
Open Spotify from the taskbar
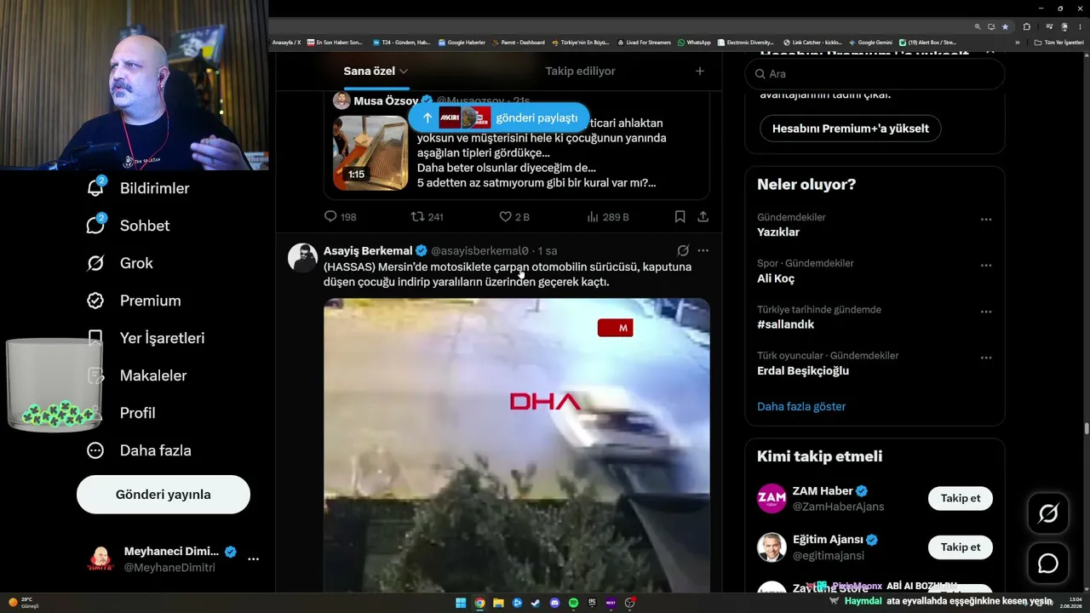tap(573, 603)
